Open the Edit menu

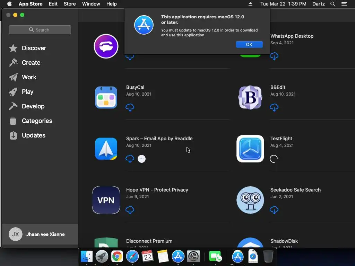[53, 4]
